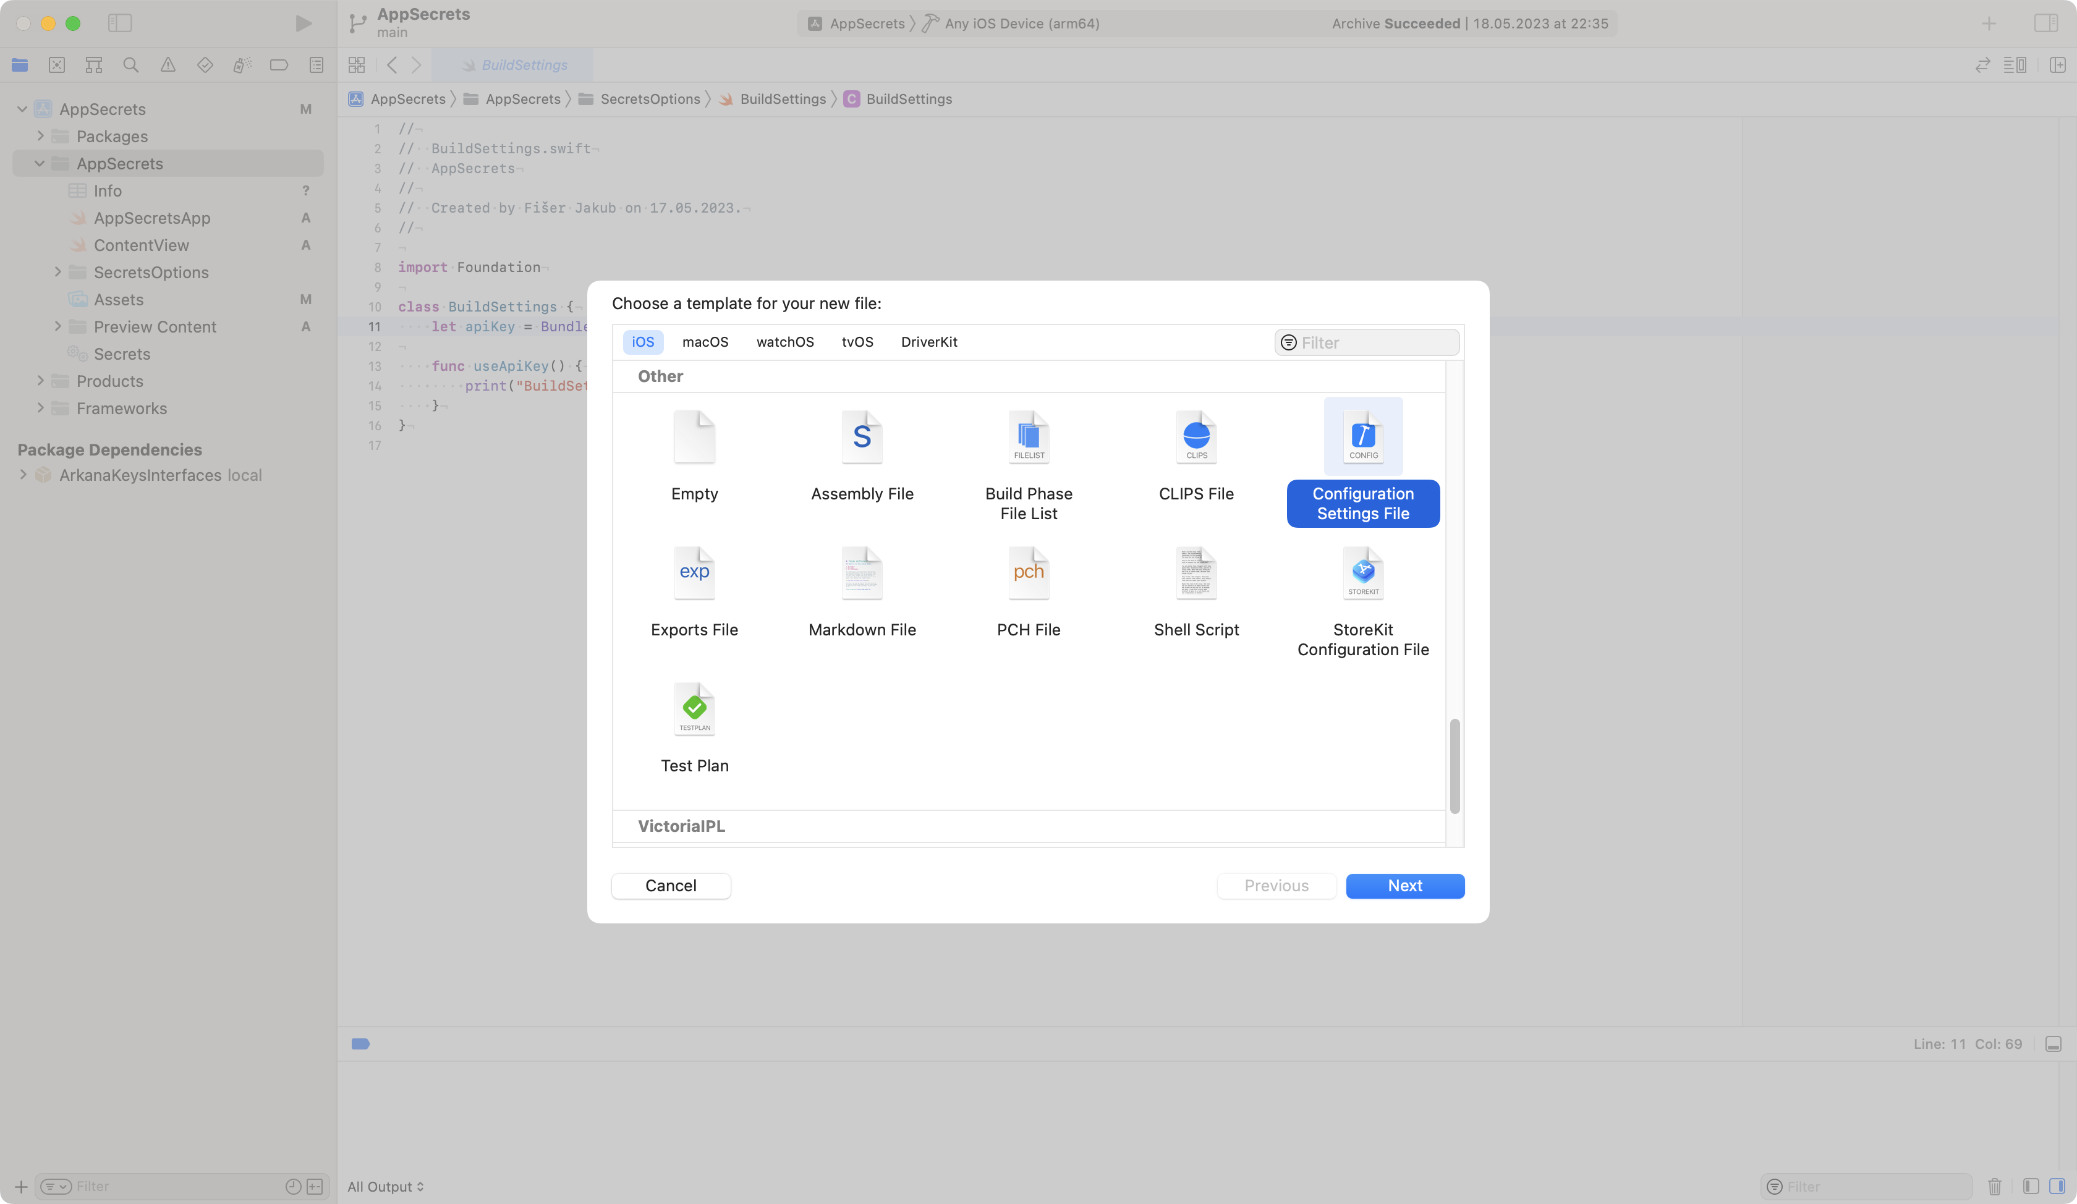This screenshot has height=1204, width=2077.
Task: Choose the Build Phase File List template
Action: click(1029, 465)
